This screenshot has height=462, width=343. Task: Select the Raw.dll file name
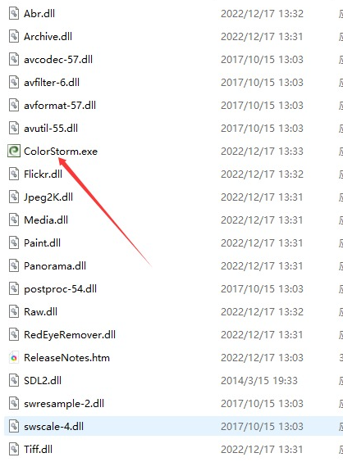coord(40,312)
